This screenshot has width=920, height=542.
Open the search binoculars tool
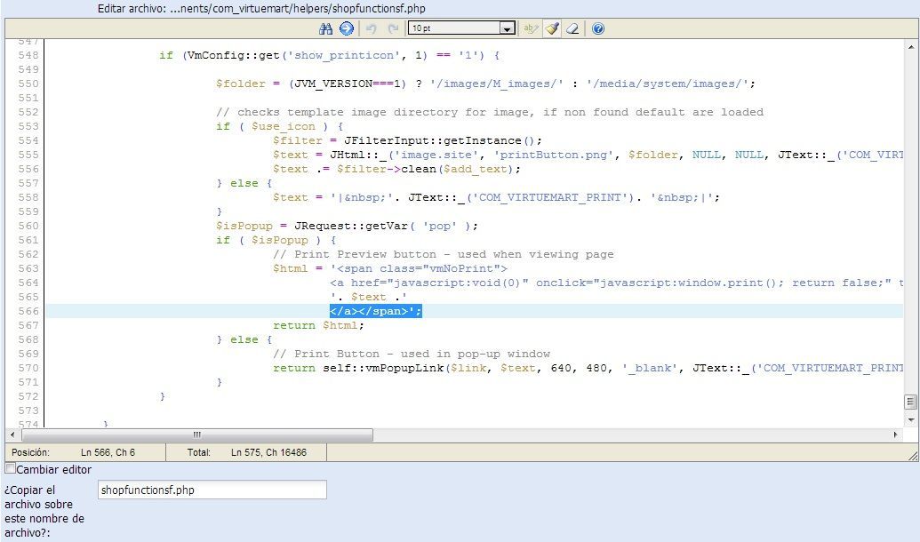[x=325, y=28]
